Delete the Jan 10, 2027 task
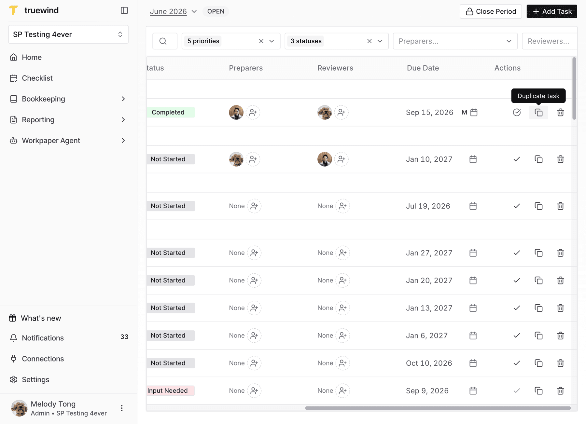The width and height of the screenshot is (586, 424). point(560,159)
